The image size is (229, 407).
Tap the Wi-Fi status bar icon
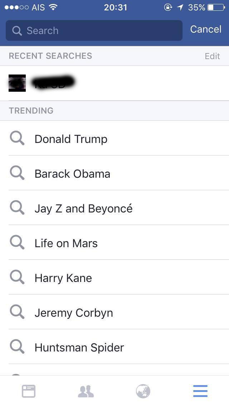[53, 7]
